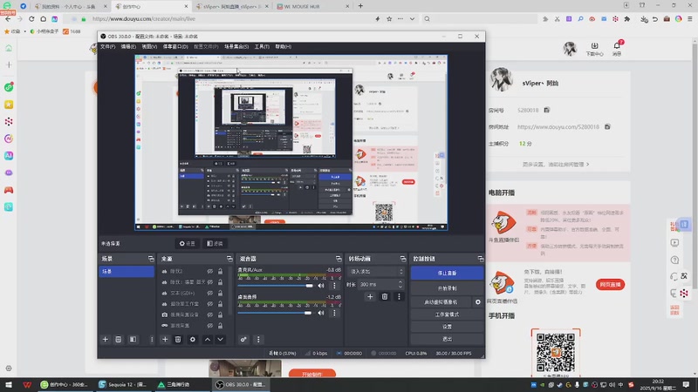The height and width of the screenshot is (392, 698).
Task: Toggle visibility eye of 文本 (GDI+) source
Action: tap(210, 293)
